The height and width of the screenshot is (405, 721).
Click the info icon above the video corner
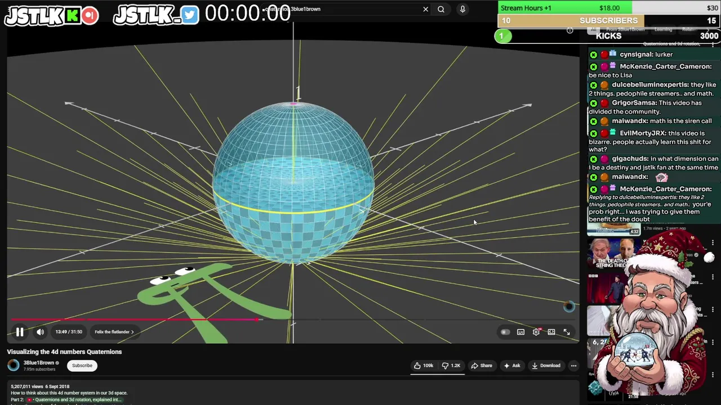point(570,30)
